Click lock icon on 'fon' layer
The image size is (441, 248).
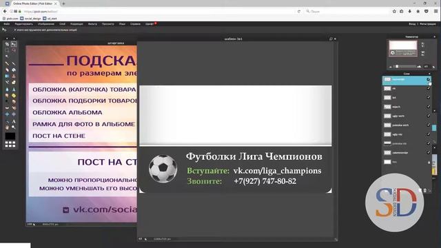(x=429, y=162)
